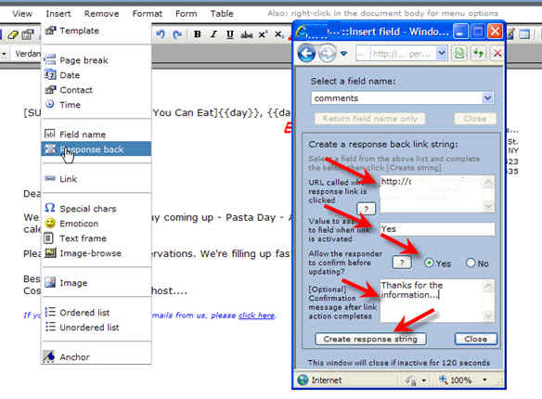Screen dimensions: 542x399
Task: Open the zoom level 100% dropdown
Action: [x=485, y=380]
